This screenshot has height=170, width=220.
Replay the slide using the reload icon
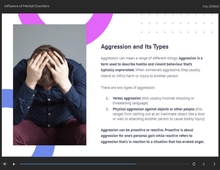194,164
